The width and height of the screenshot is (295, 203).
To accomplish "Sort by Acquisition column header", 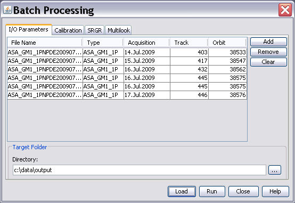I will pos(146,43).
